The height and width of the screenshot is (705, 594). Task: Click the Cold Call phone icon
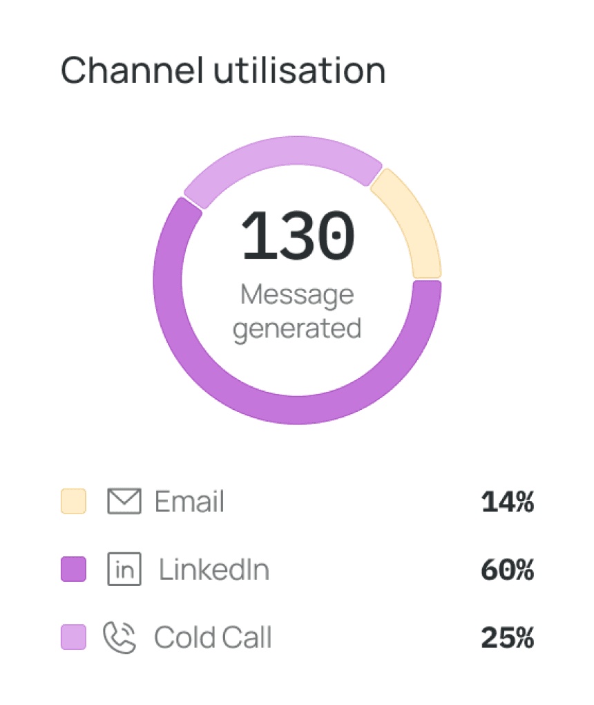click(x=119, y=637)
